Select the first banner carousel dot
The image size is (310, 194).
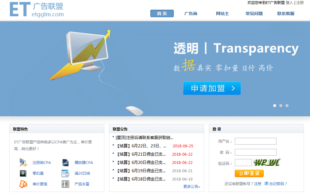coord(275,106)
